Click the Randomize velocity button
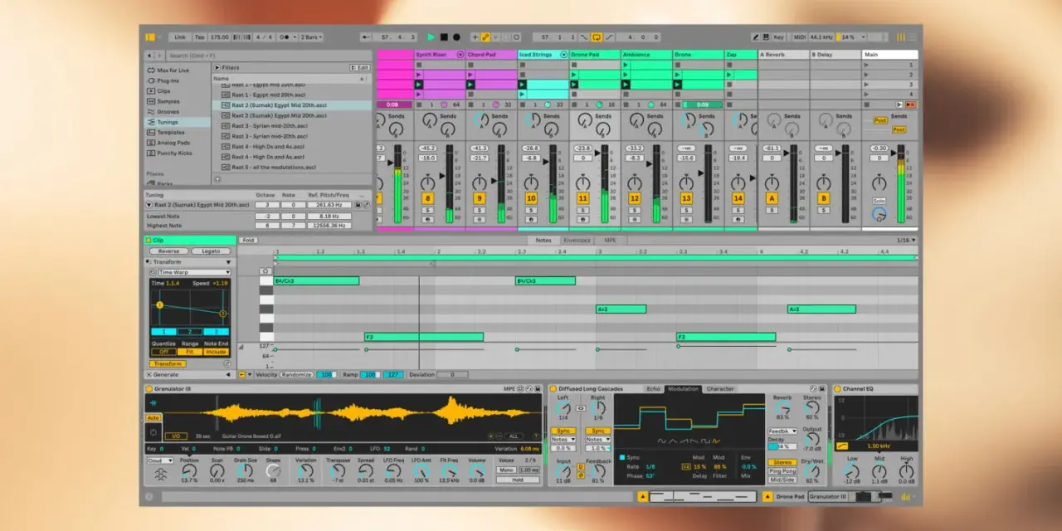1062x531 pixels. [x=296, y=374]
